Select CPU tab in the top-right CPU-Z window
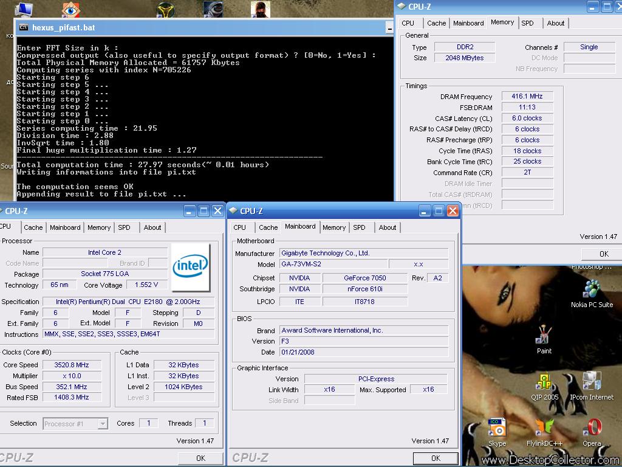 tap(408, 23)
